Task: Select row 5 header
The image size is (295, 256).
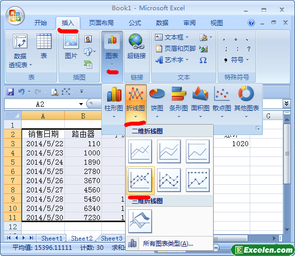Action: [x=13, y=162]
